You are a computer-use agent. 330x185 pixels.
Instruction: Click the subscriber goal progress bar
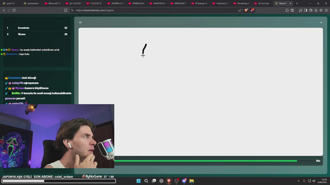(59, 181)
